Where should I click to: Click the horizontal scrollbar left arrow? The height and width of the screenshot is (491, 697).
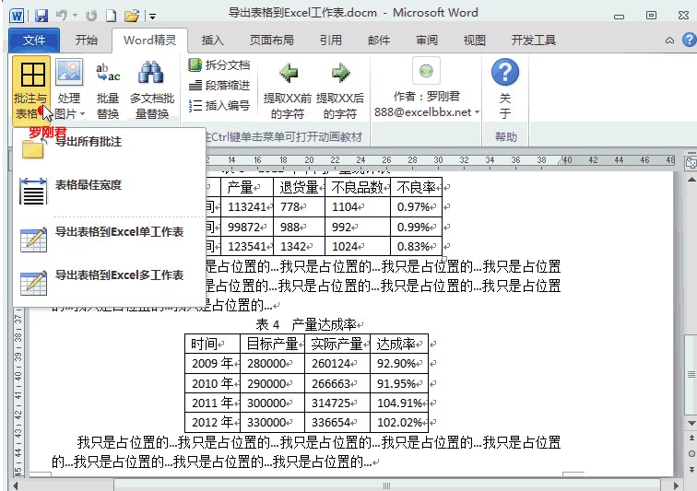[16, 485]
